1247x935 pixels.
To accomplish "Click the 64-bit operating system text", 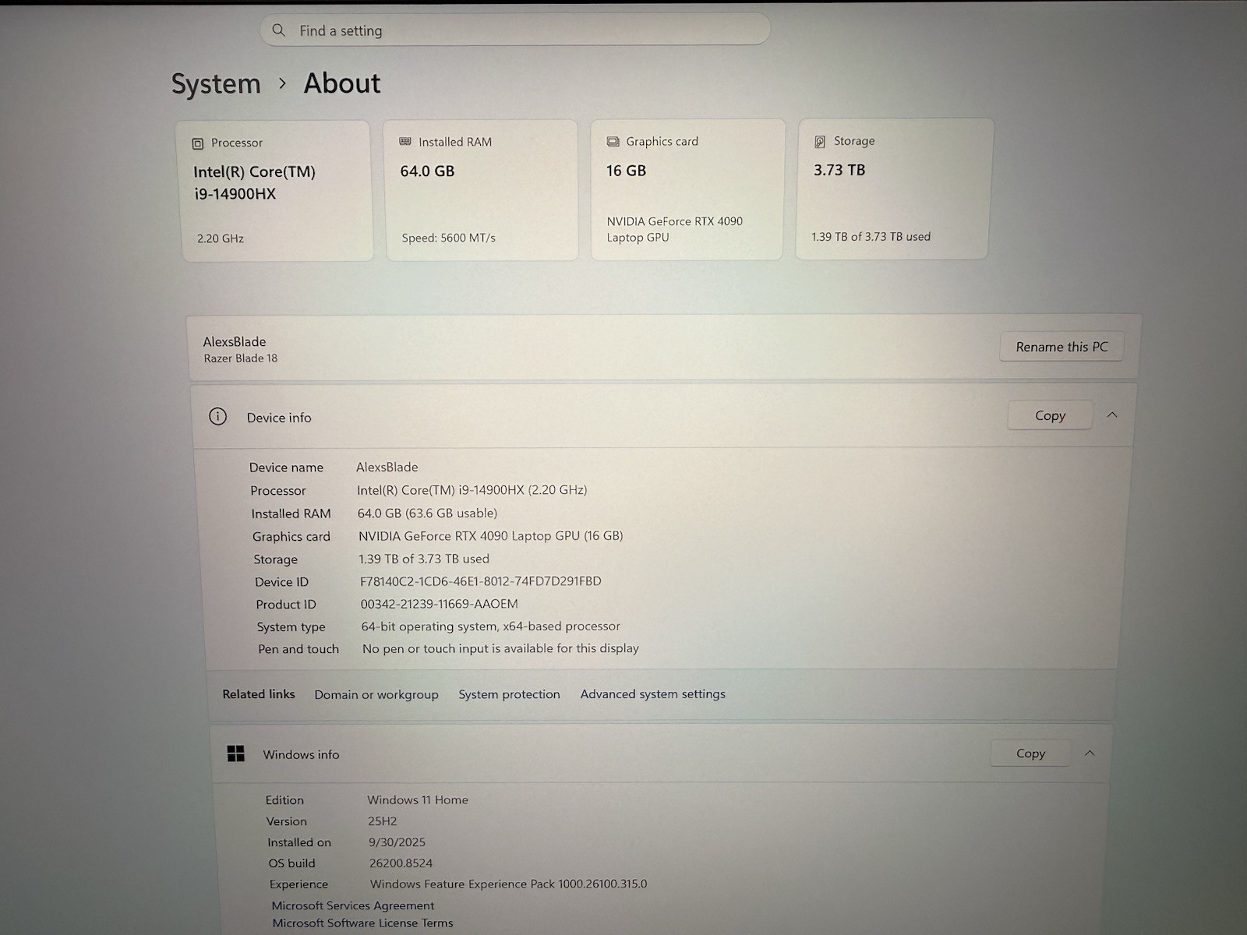I will pos(490,626).
